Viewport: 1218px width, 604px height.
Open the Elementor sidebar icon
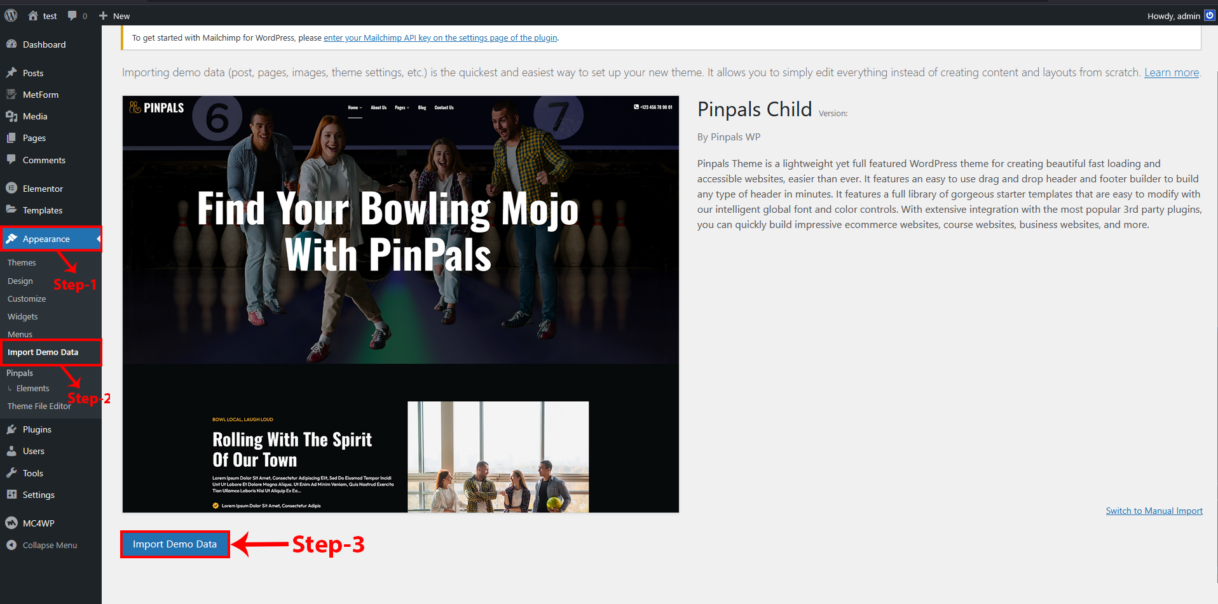pos(11,189)
